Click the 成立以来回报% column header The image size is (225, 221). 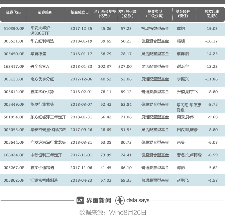point(212,13)
